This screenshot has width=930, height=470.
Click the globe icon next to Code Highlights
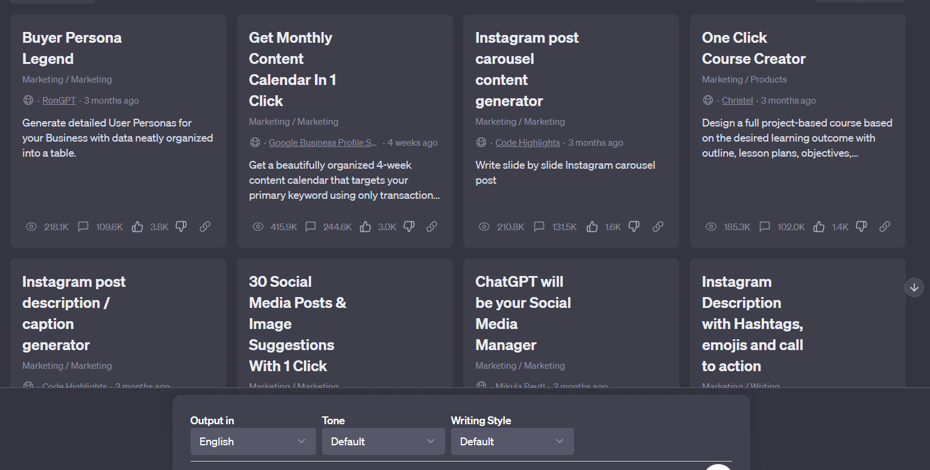pos(481,142)
